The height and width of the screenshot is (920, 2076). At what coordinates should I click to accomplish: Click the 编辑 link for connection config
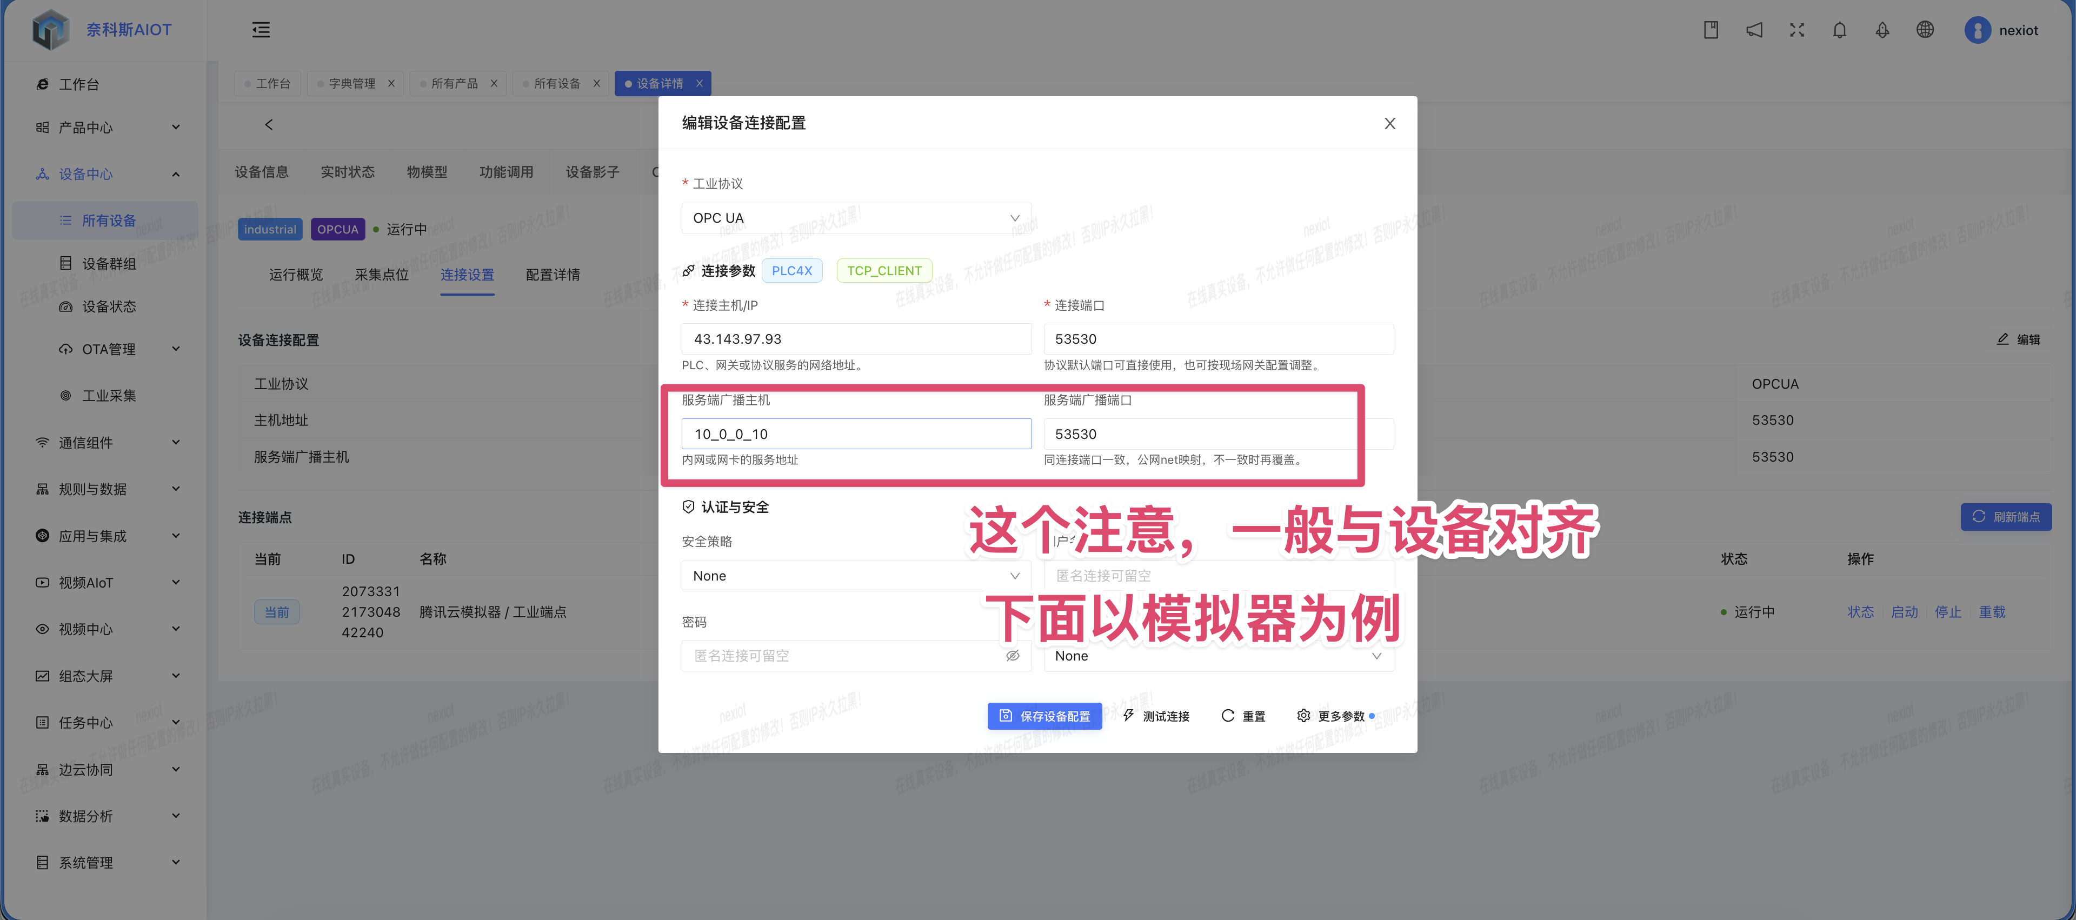(2018, 340)
